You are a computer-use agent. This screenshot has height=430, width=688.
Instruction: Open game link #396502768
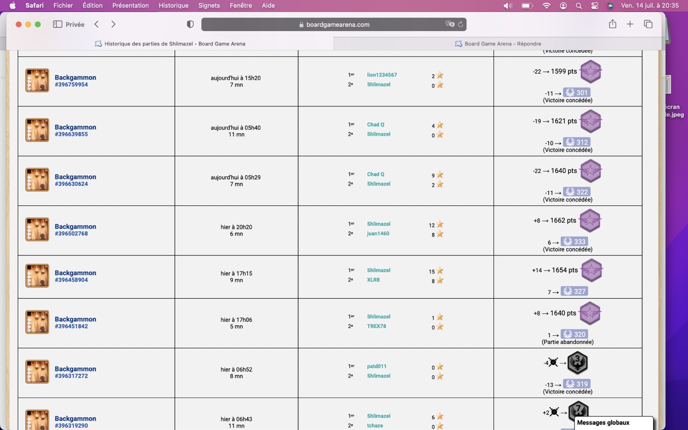[x=71, y=234]
